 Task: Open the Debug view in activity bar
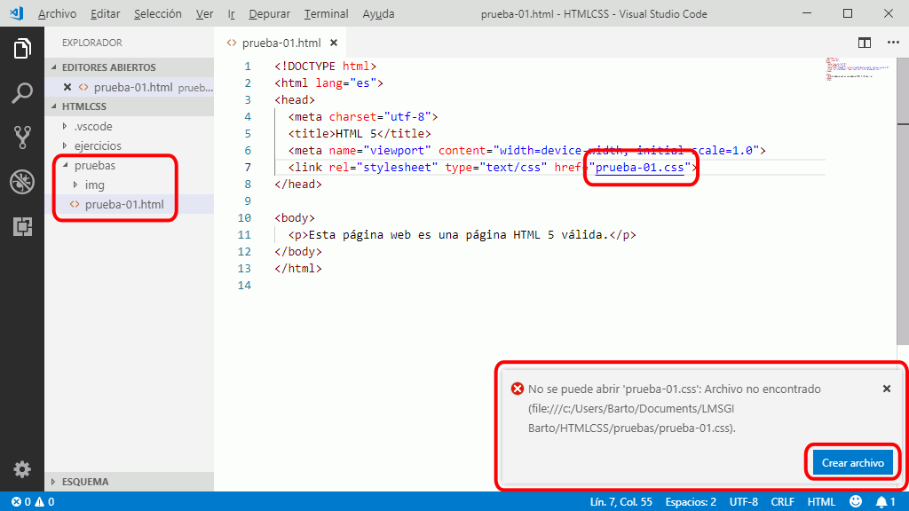click(22, 182)
